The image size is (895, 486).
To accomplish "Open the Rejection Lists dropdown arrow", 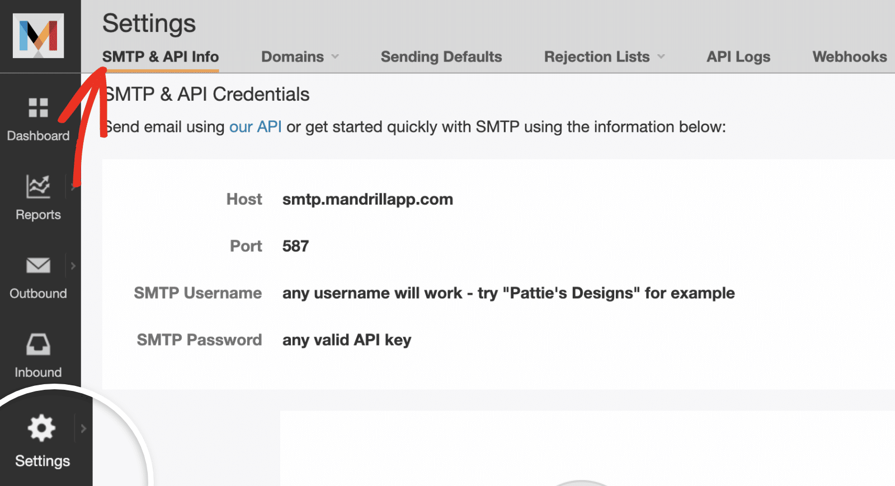I will pyautogui.click(x=661, y=56).
